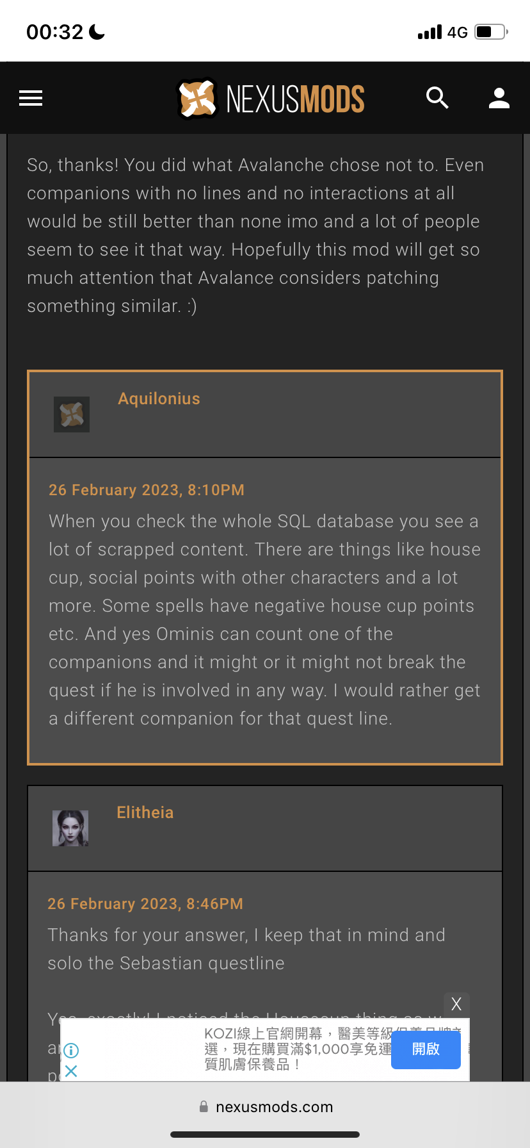The height and width of the screenshot is (1148, 530).
Task: Click the ad info icon
Action: click(71, 1050)
